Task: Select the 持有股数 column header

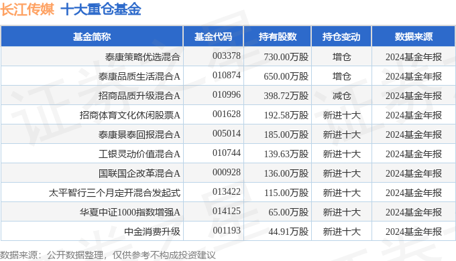Action: point(278,37)
